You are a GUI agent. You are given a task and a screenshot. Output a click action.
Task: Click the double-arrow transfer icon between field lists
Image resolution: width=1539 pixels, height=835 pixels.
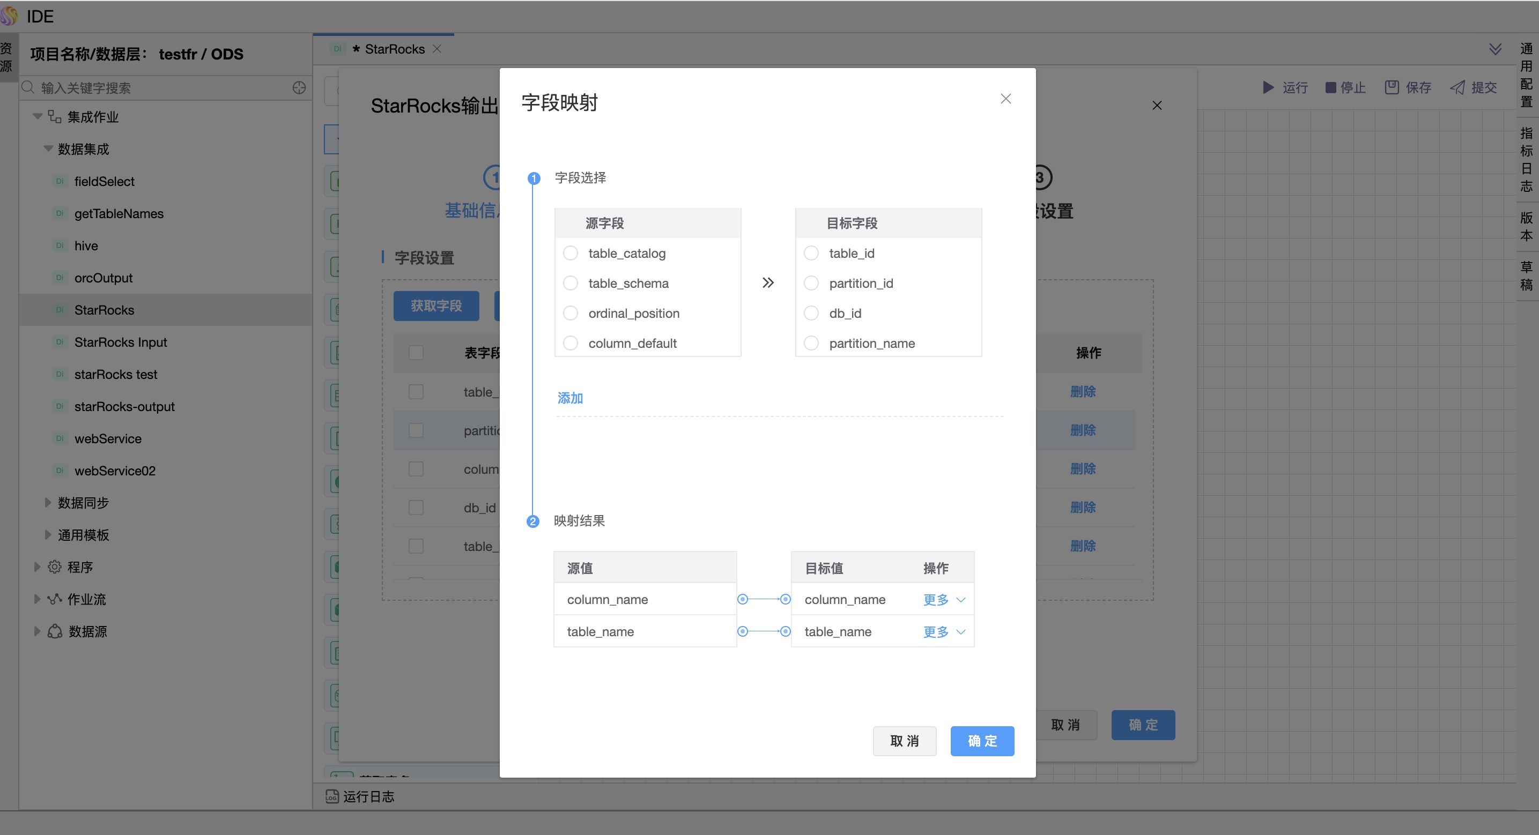[x=768, y=282]
